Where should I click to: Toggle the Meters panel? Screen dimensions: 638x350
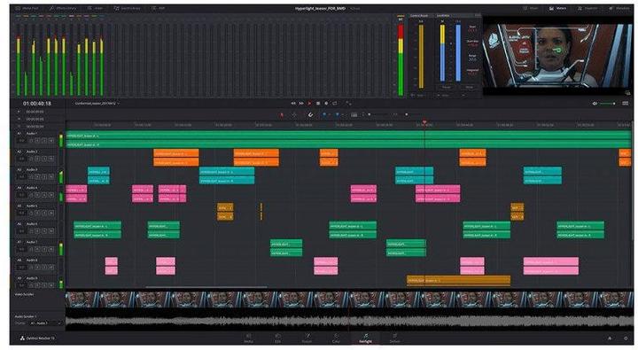[558, 8]
